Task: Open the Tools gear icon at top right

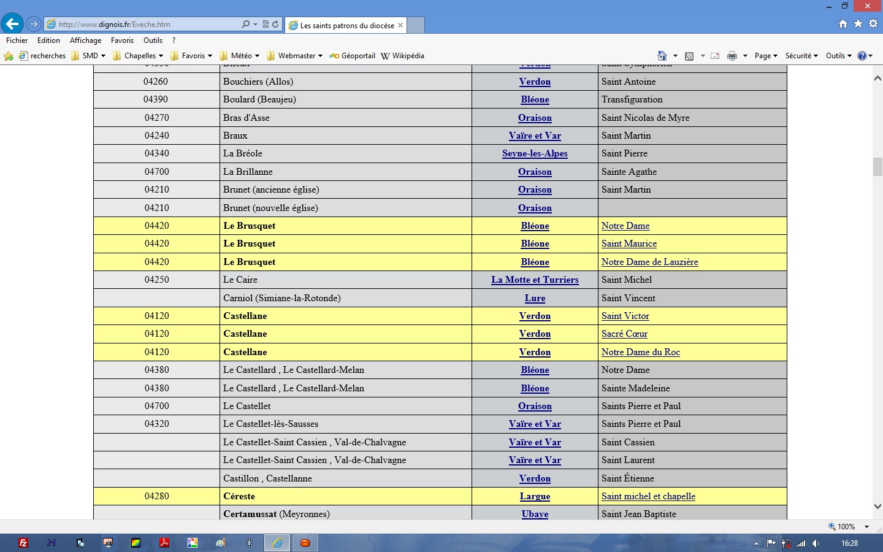Action: click(873, 24)
